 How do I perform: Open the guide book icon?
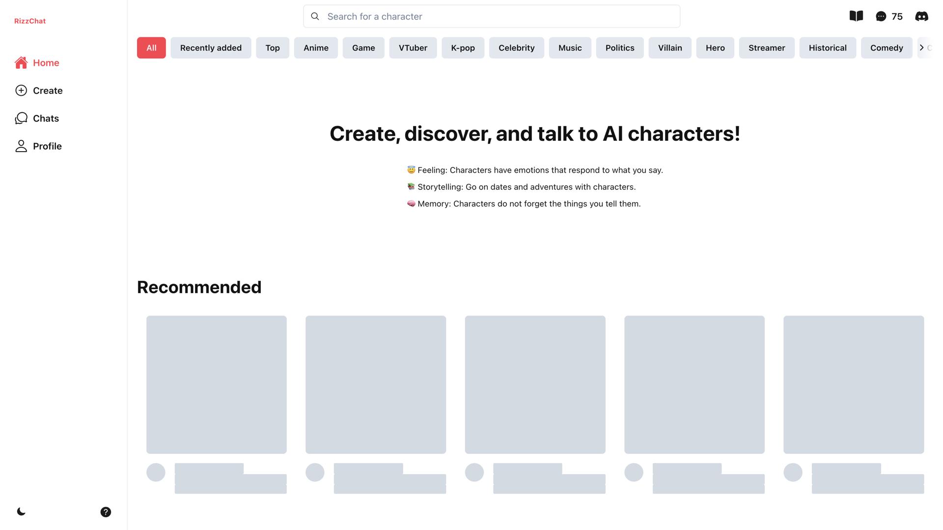[856, 16]
